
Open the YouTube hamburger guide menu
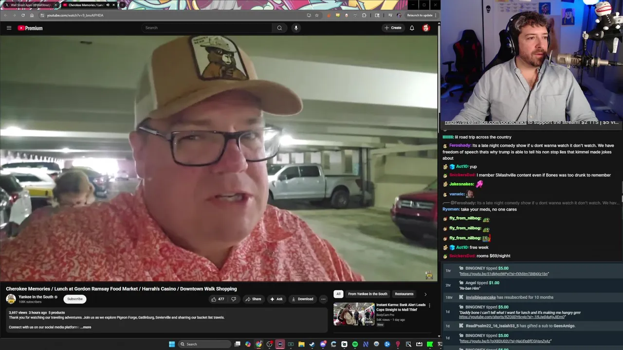click(9, 28)
